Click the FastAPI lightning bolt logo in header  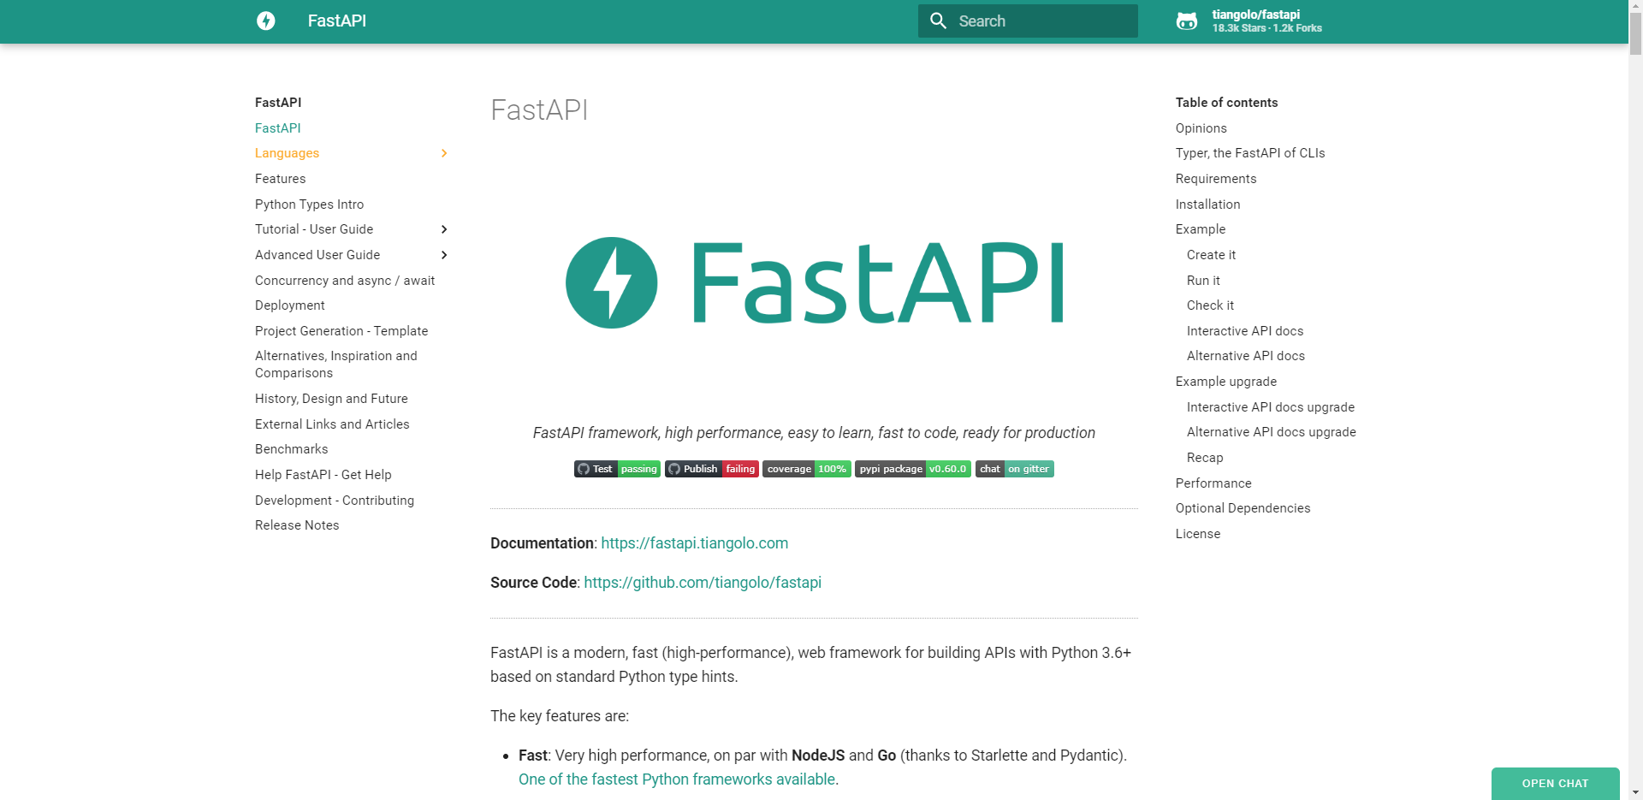(x=266, y=21)
